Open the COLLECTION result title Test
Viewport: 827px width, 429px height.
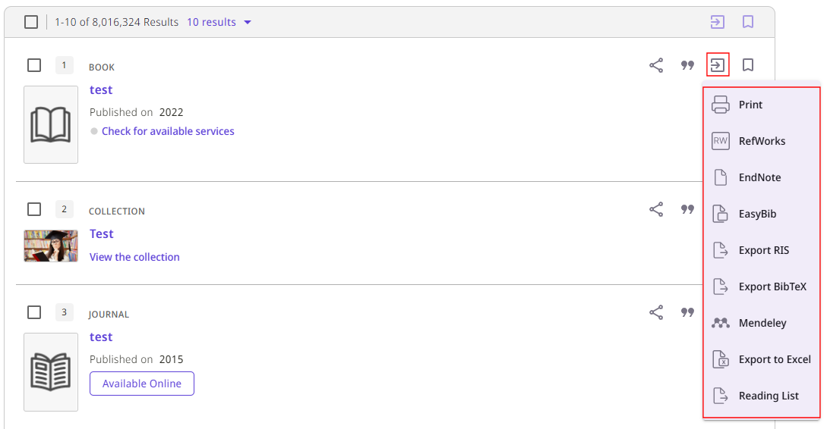pos(101,233)
